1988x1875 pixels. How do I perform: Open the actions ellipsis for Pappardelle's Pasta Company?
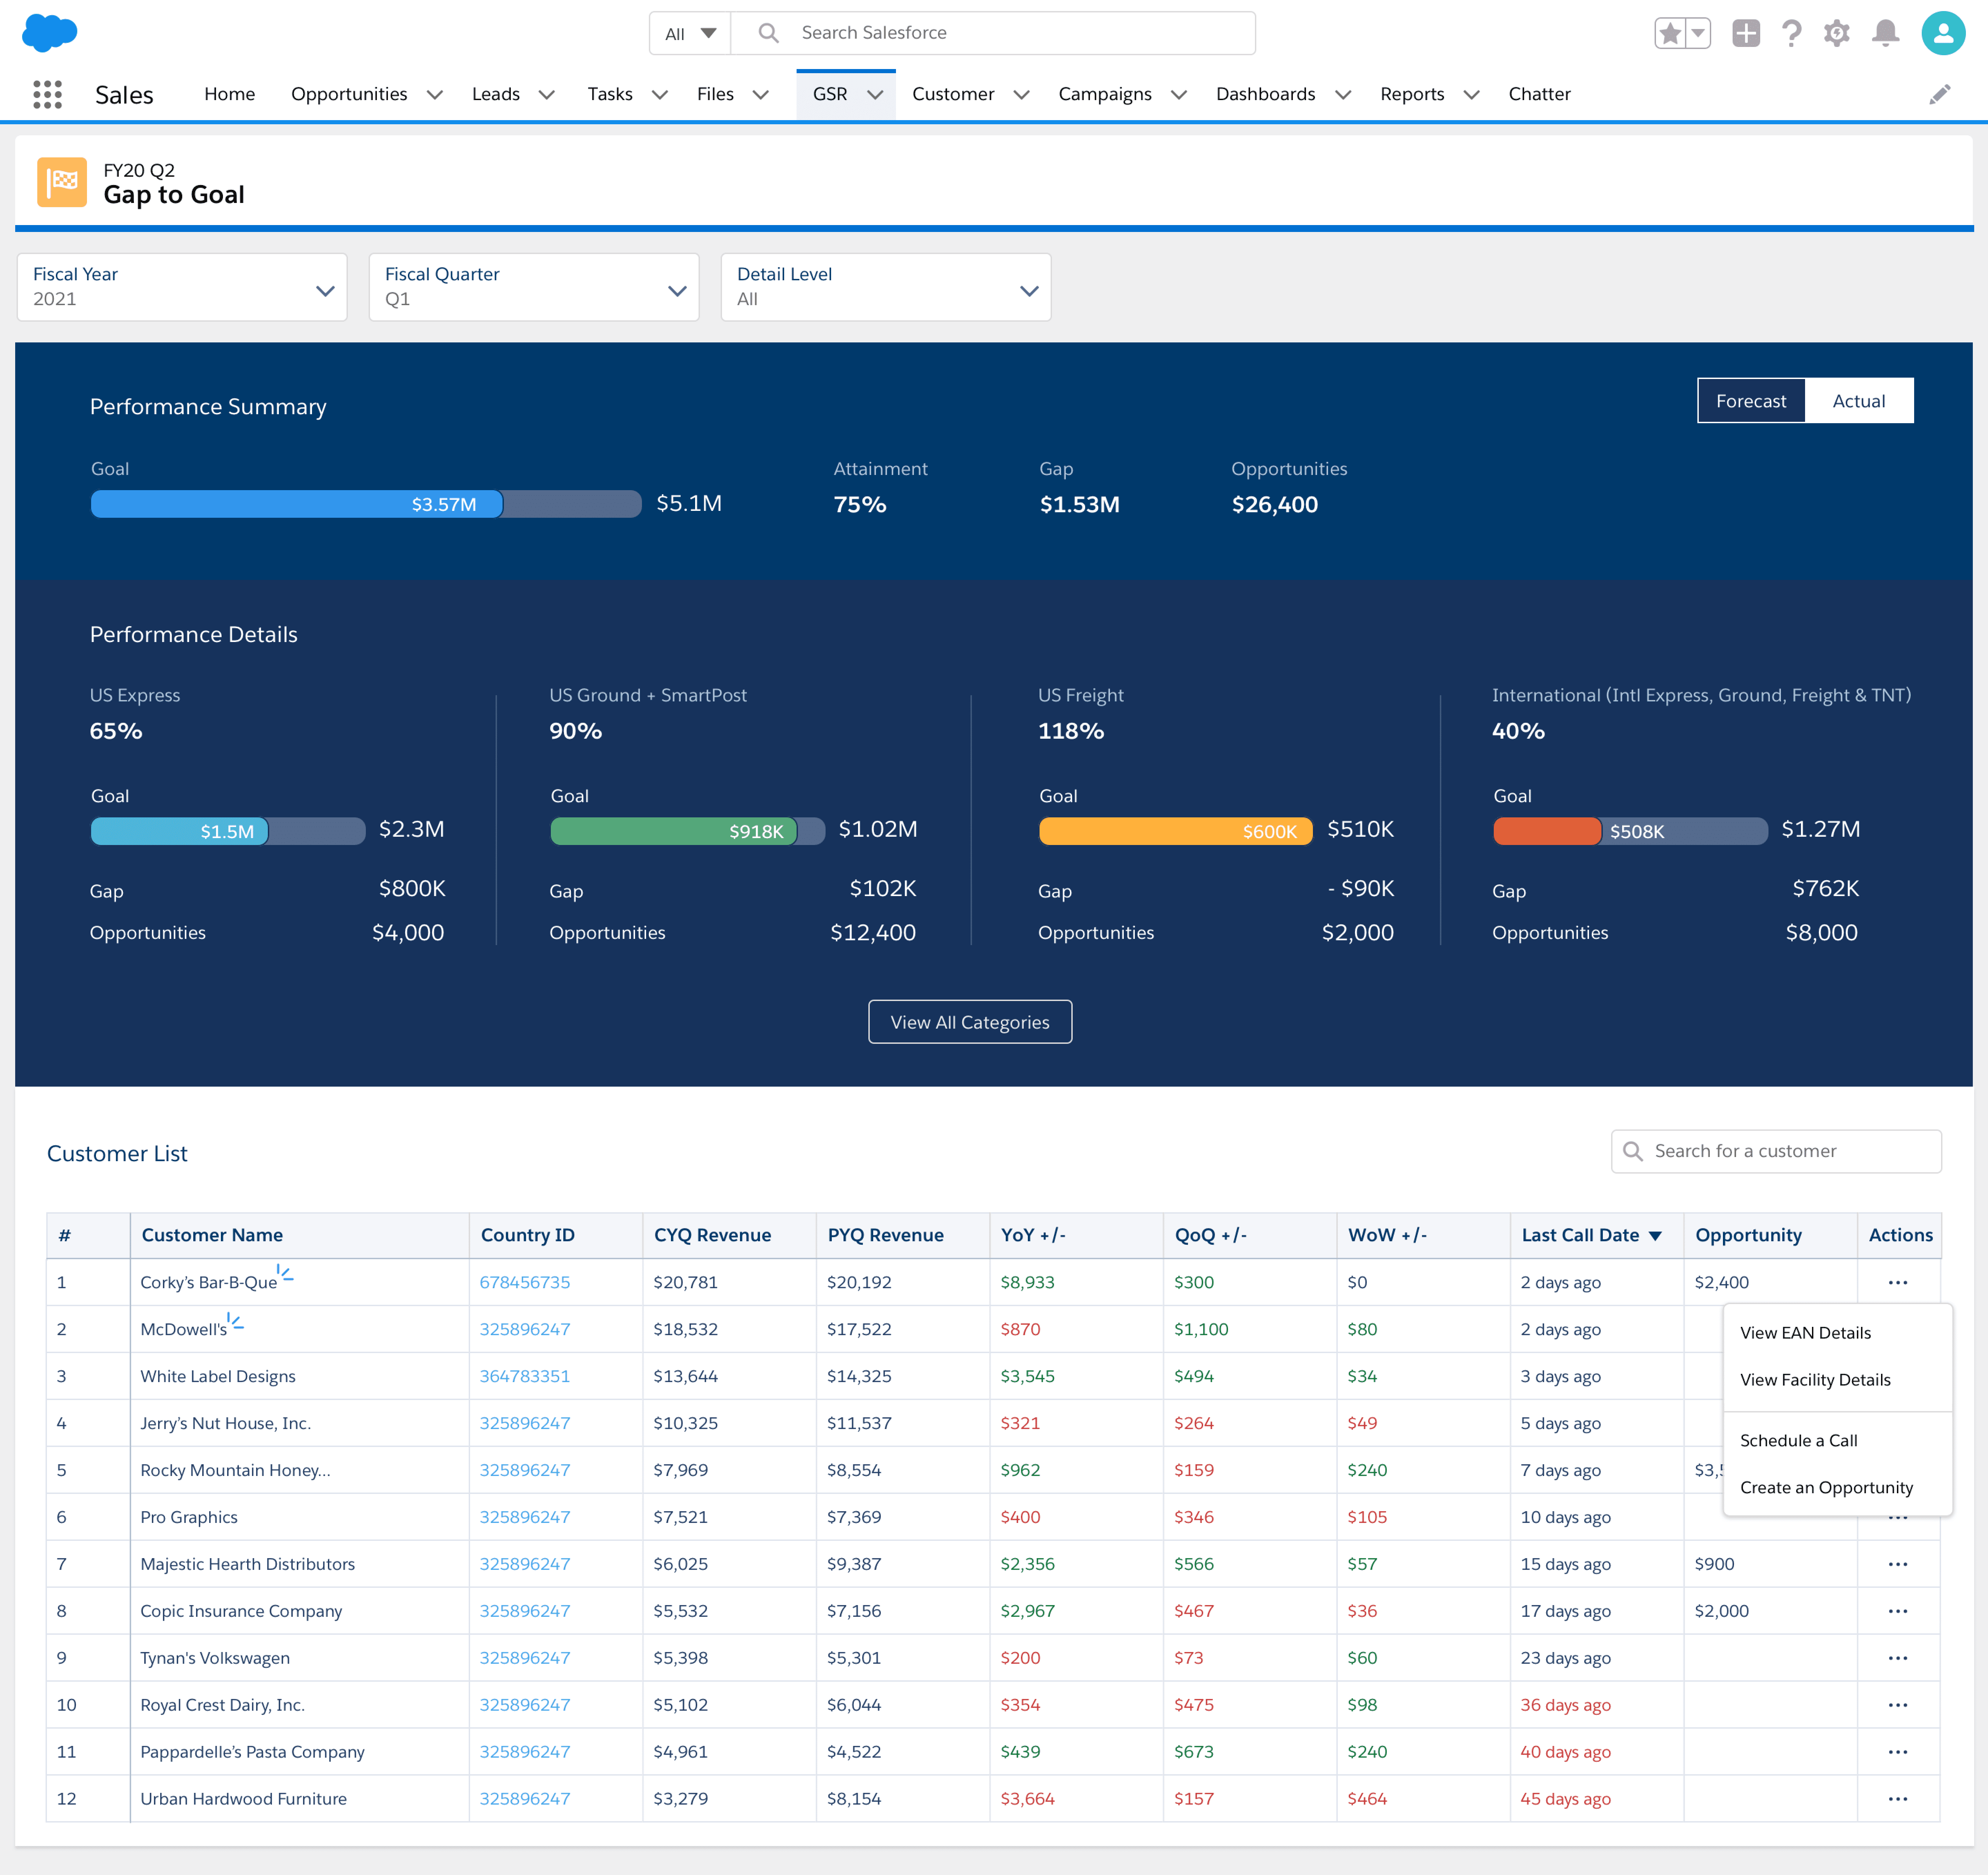coord(1898,1752)
